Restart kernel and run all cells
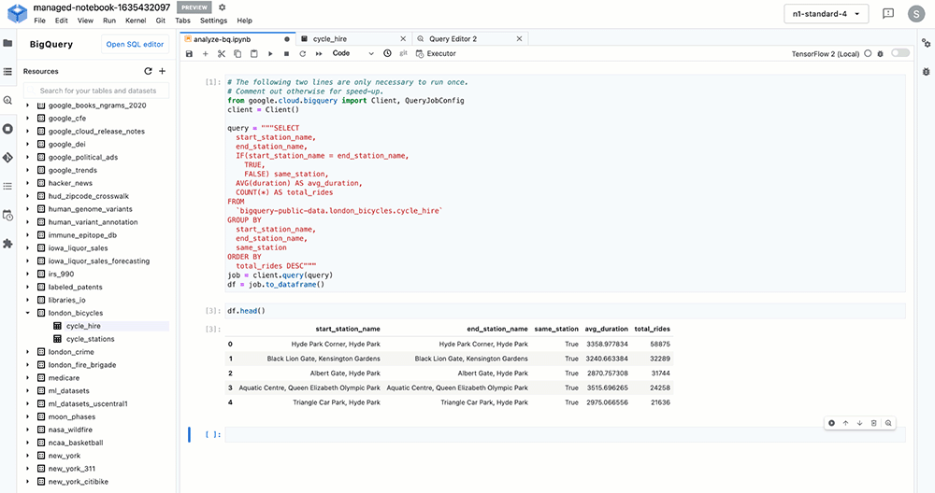 point(319,53)
